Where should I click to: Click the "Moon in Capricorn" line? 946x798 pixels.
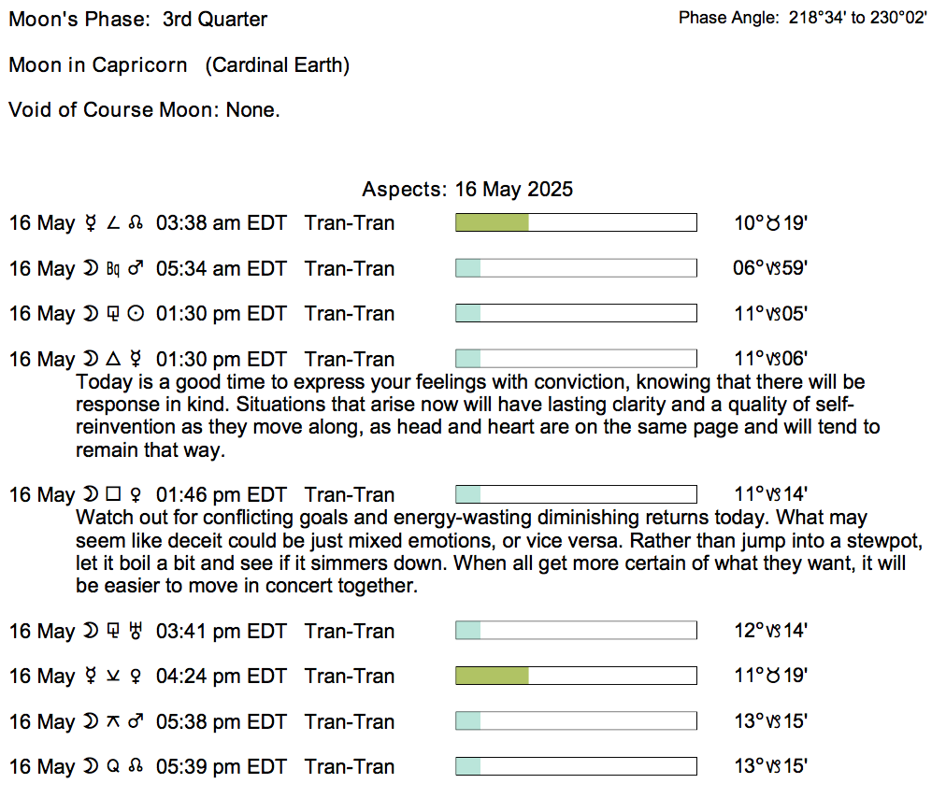179,65
